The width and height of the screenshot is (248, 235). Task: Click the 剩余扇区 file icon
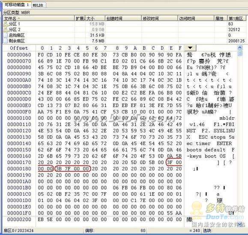(6, 41)
